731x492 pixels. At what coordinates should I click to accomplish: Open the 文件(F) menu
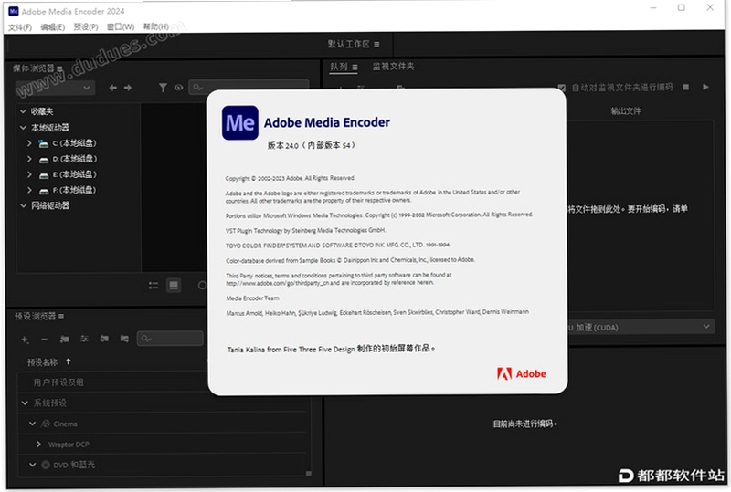(19, 27)
